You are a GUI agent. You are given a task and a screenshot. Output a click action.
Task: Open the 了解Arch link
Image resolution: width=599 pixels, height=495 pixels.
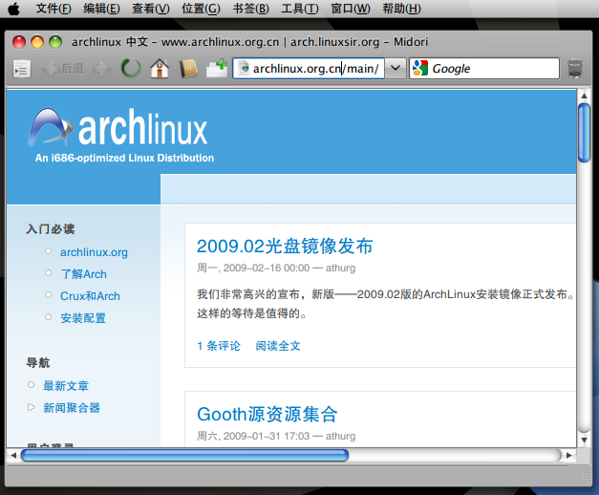[84, 274]
